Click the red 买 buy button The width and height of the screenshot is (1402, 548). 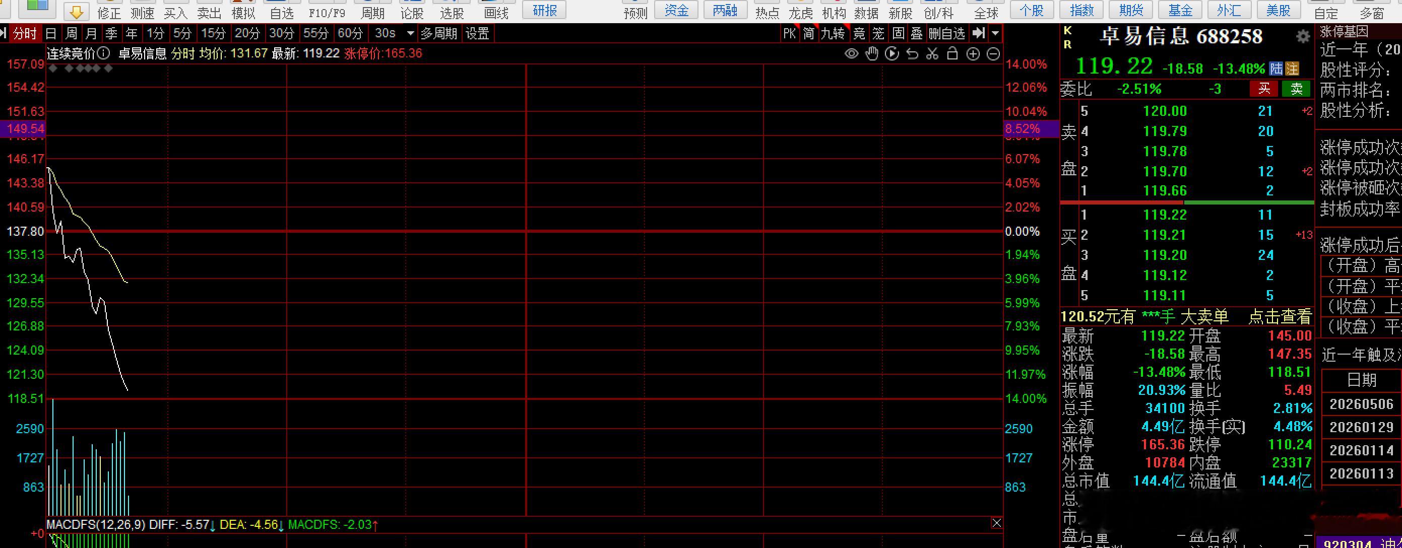1264,89
